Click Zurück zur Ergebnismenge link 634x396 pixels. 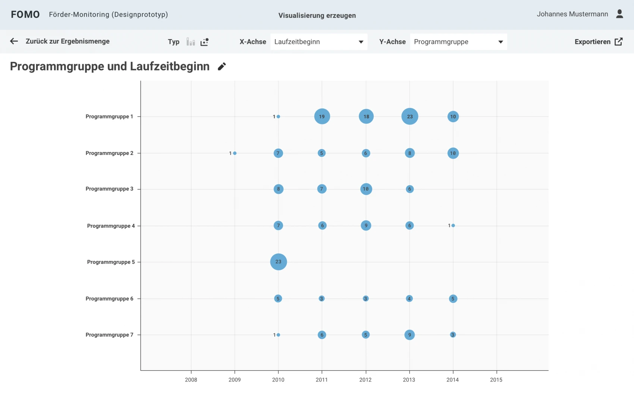[x=68, y=41]
